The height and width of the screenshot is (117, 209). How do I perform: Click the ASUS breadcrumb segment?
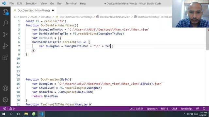point(34,17)
